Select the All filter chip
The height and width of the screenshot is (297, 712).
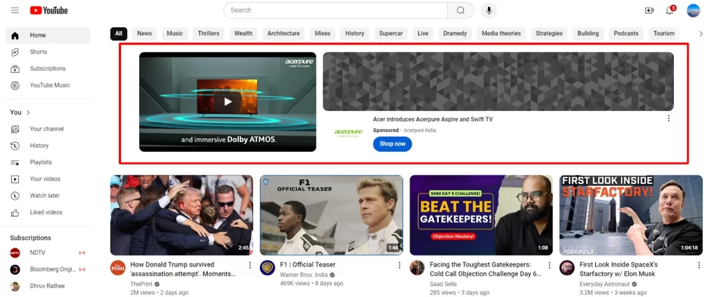pos(118,33)
